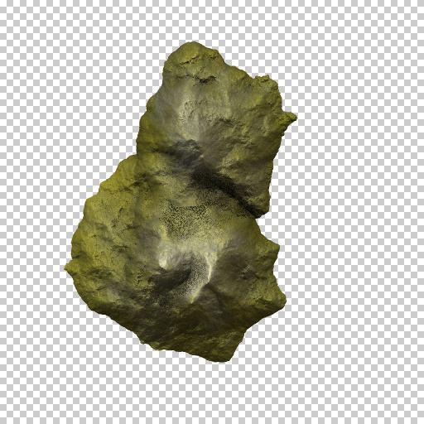Select the rendered green rock object
The height and width of the screenshot is (424, 424).
181,201
